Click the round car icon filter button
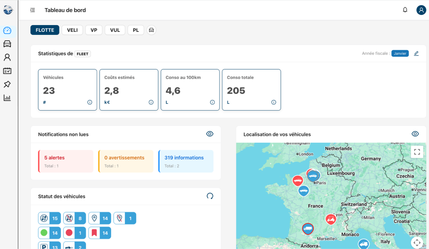Screen dimensions: 429x249 151,30
